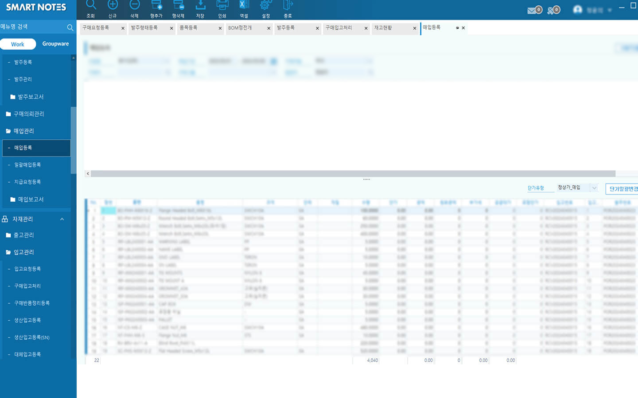Image resolution: width=638 pixels, height=398 pixels.
Task: Click the horizontal scrollbar left arrow
Action: tap(88, 174)
